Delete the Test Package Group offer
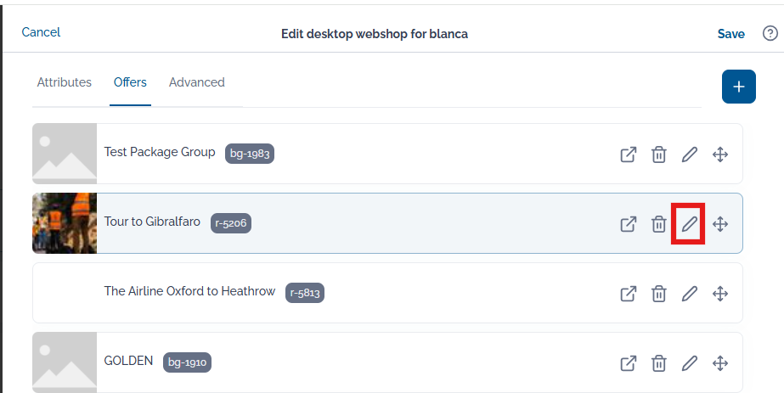Screen dimensions: 784x393 coord(659,154)
